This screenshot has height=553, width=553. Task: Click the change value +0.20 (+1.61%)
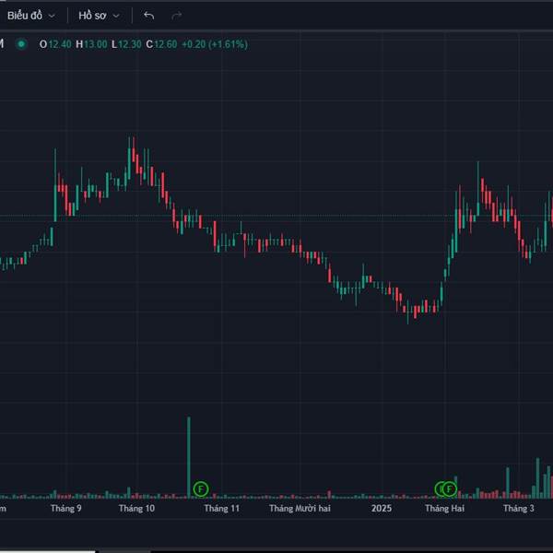point(215,44)
